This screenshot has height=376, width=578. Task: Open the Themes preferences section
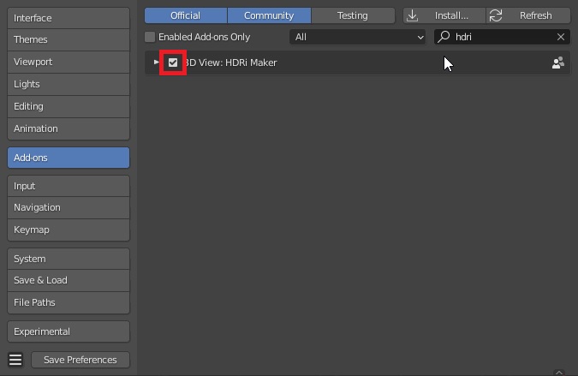69,39
